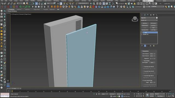Viewport: 175px width, 98px height.
Task: Open the Display command panel tab
Action: (154, 15)
